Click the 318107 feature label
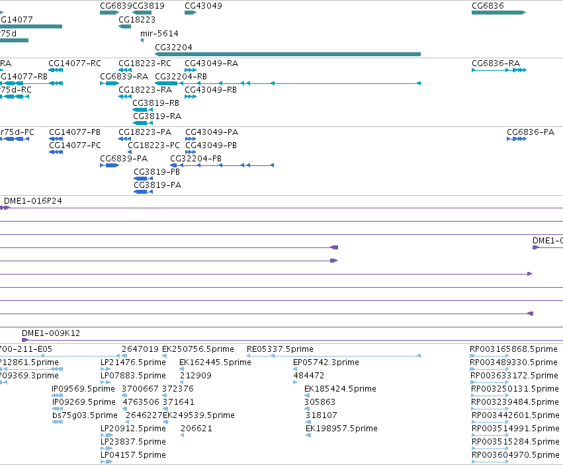Image resolution: width=563 pixels, height=465 pixels. tap(321, 415)
